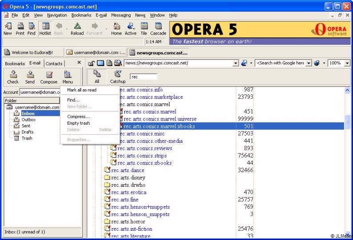Image resolution: width=353 pixels, height=240 pixels.
Task: Open the File menu
Action: point(15,15)
